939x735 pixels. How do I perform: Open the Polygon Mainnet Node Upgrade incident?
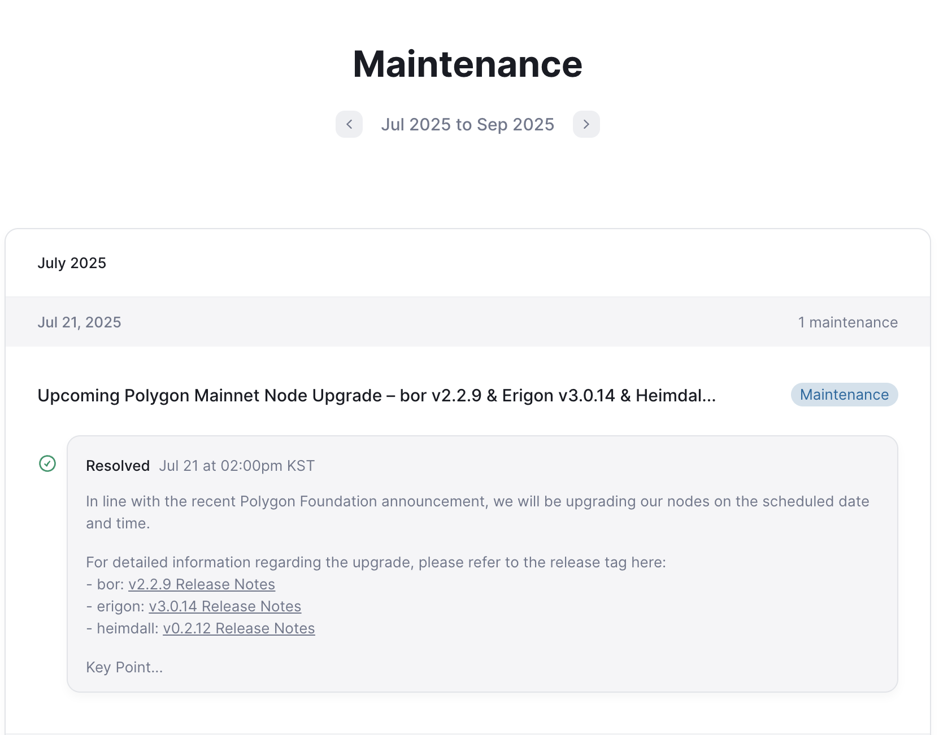[377, 395]
